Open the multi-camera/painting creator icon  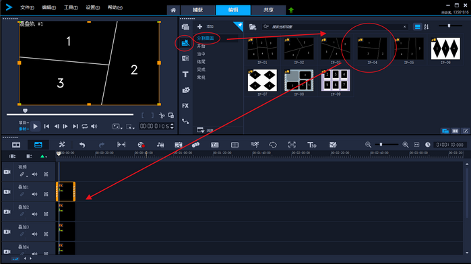point(333,145)
